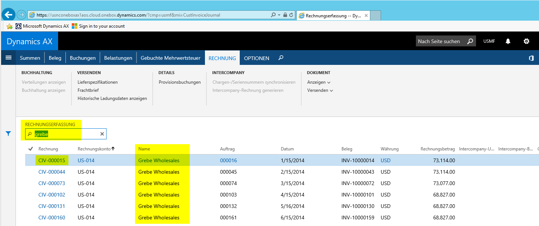Click the browser back arrow button
The width and height of the screenshot is (539, 226).
pos(8,15)
